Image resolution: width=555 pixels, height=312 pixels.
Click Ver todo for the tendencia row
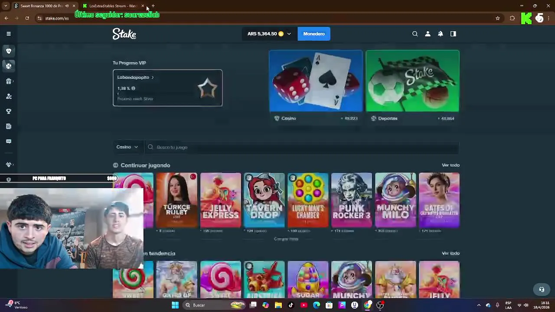click(x=451, y=253)
